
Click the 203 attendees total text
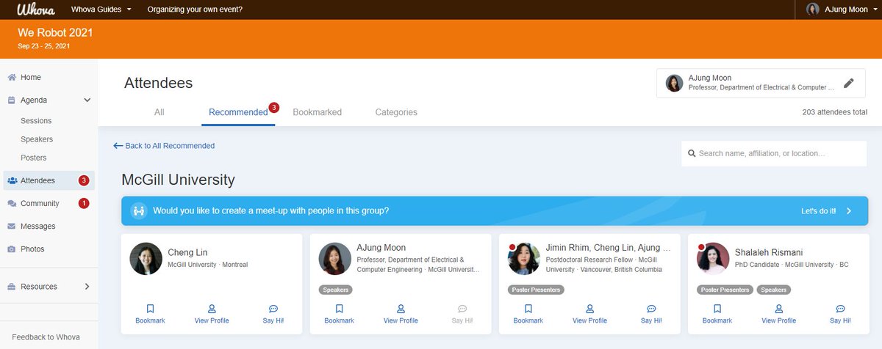(835, 112)
